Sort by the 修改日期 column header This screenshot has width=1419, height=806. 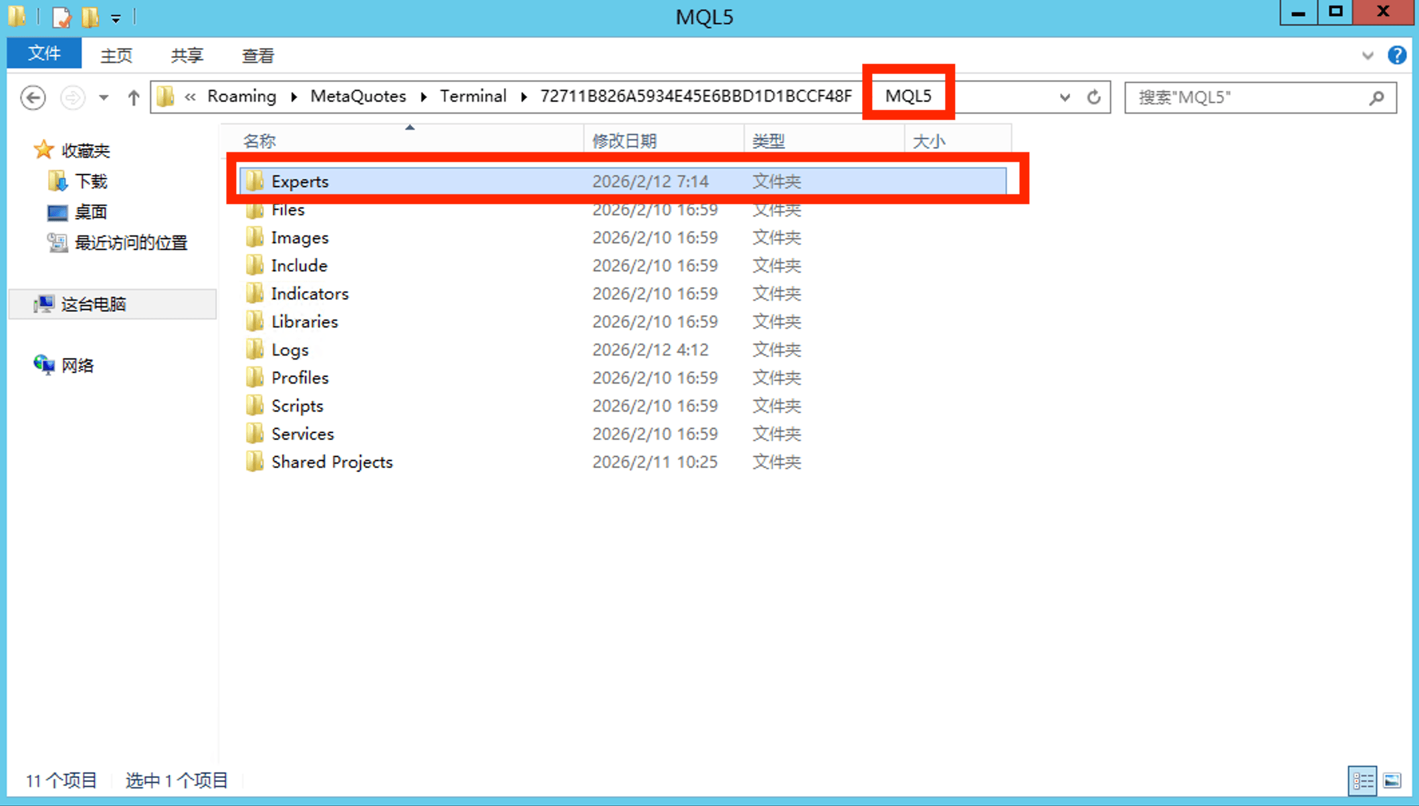point(624,141)
